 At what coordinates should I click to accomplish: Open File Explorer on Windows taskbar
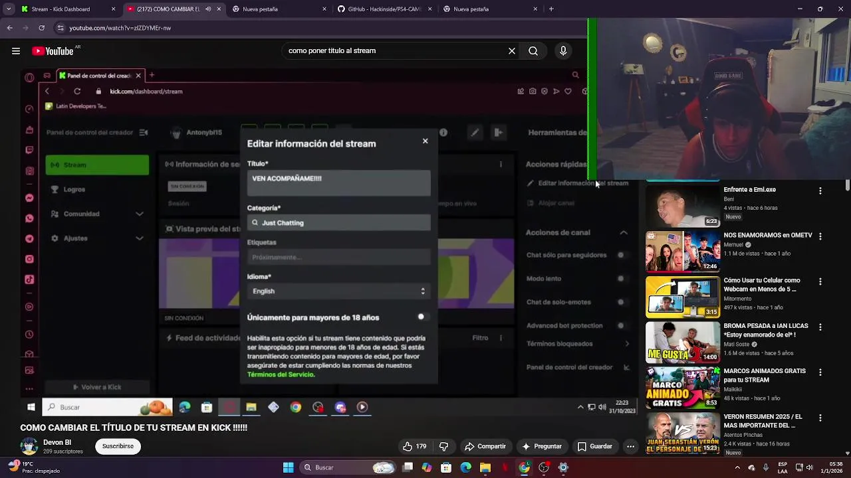[485, 467]
